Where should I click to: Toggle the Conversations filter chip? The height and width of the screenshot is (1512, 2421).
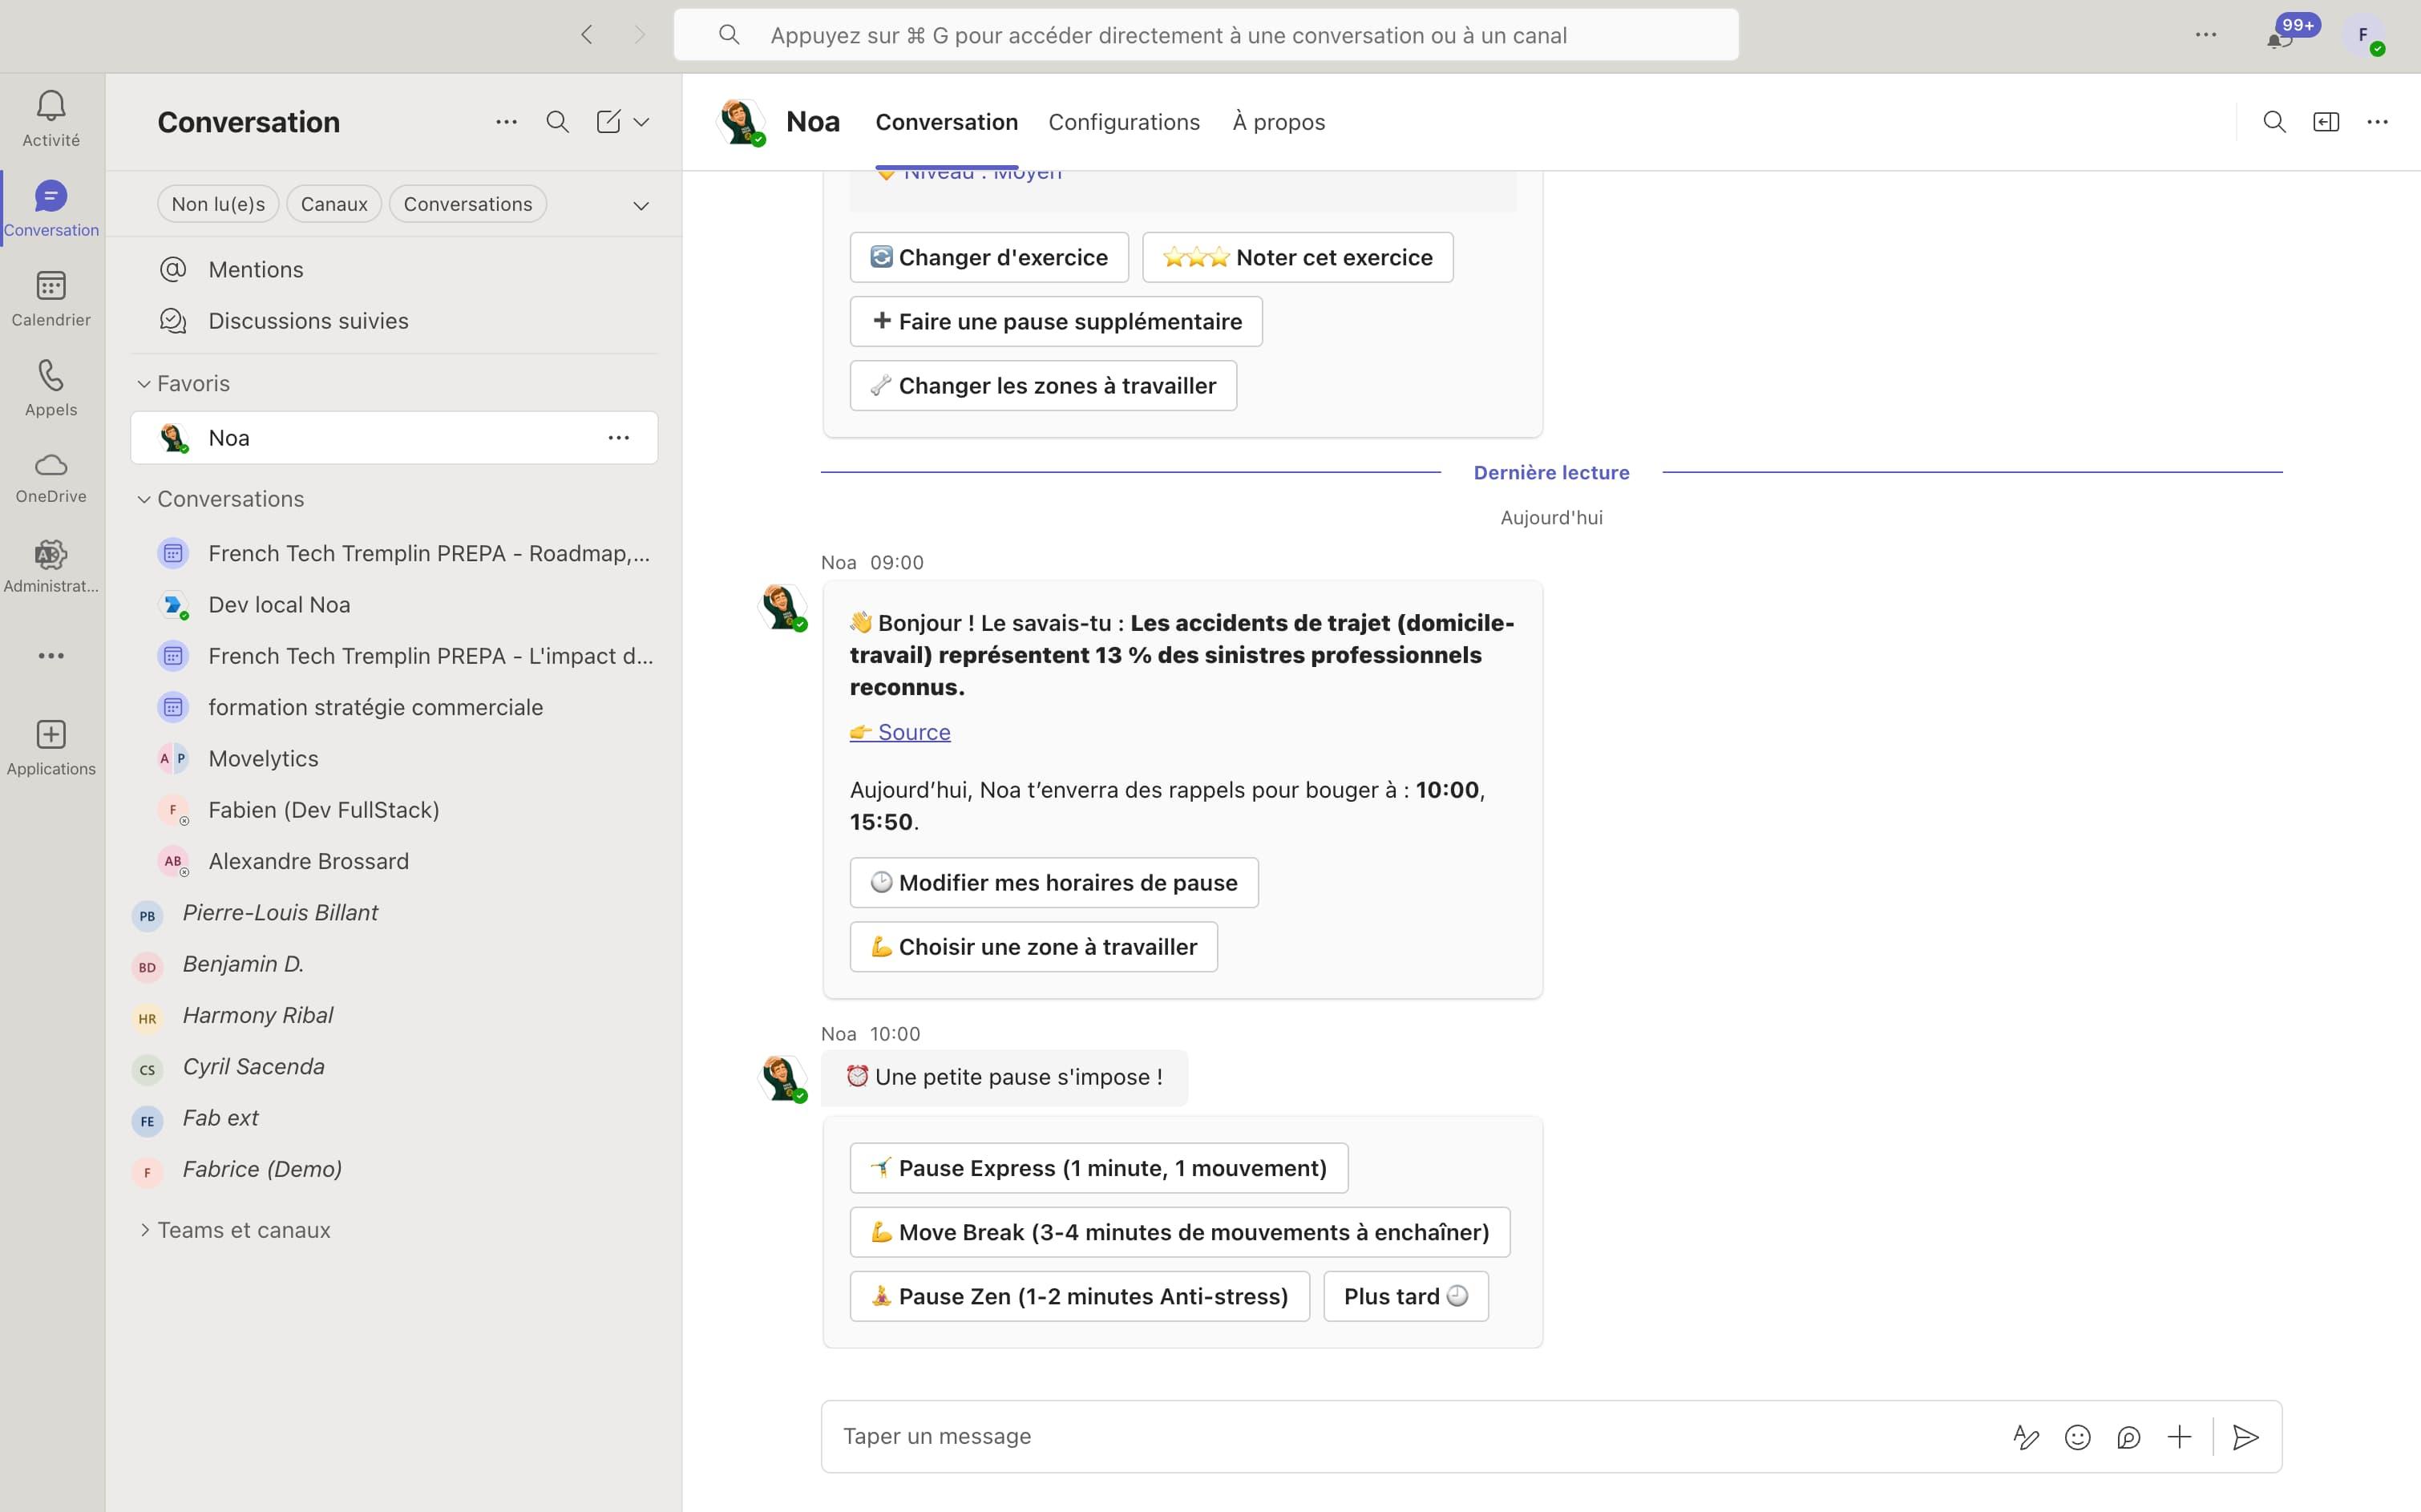click(x=467, y=204)
